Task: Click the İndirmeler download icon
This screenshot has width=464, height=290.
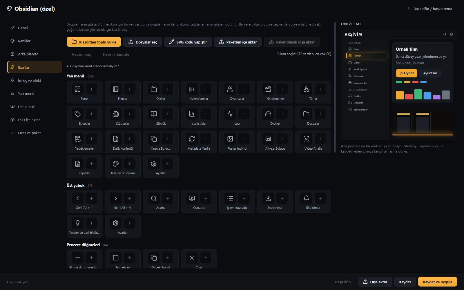Action: click(268, 198)
